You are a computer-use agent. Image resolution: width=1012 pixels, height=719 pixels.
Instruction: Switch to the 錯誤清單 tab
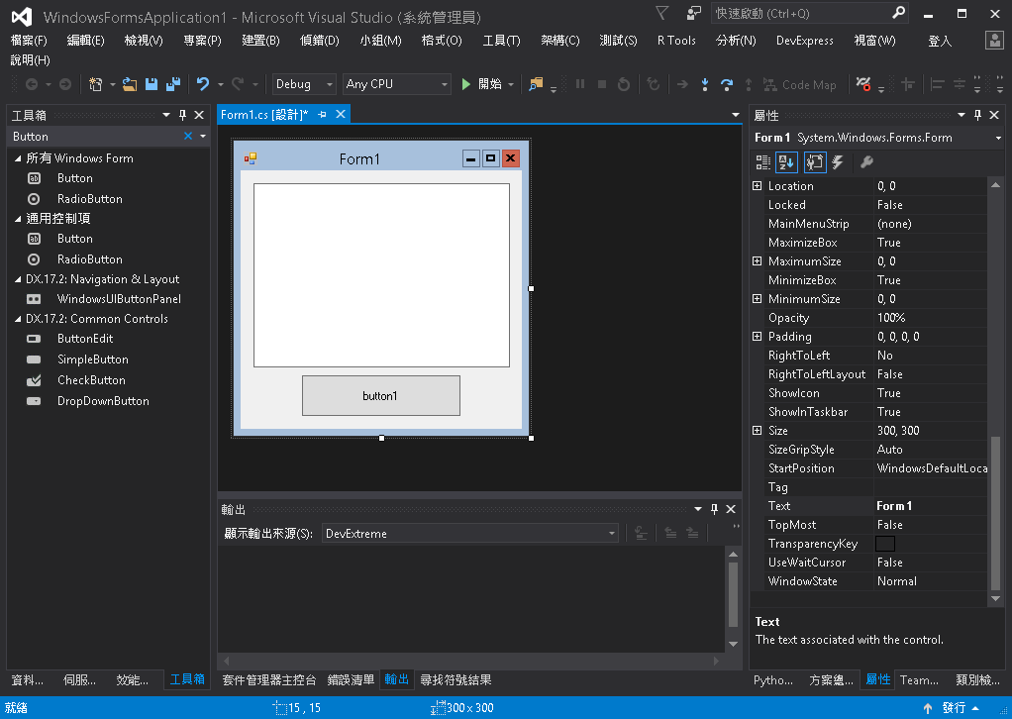tap(351, 679)
